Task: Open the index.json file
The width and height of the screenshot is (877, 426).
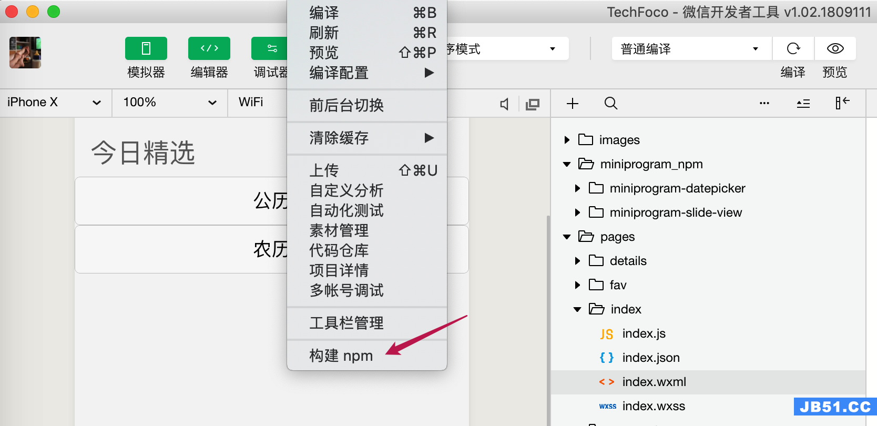Action: (708, 358)
